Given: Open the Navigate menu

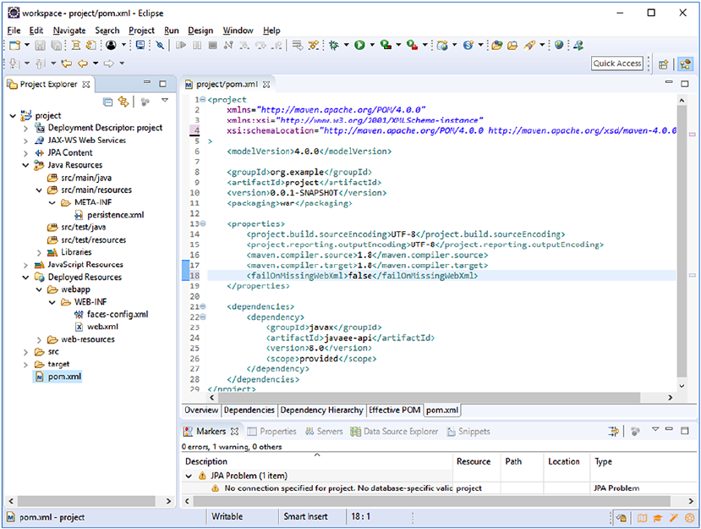Looking at the screenshot, I should 69,30.
